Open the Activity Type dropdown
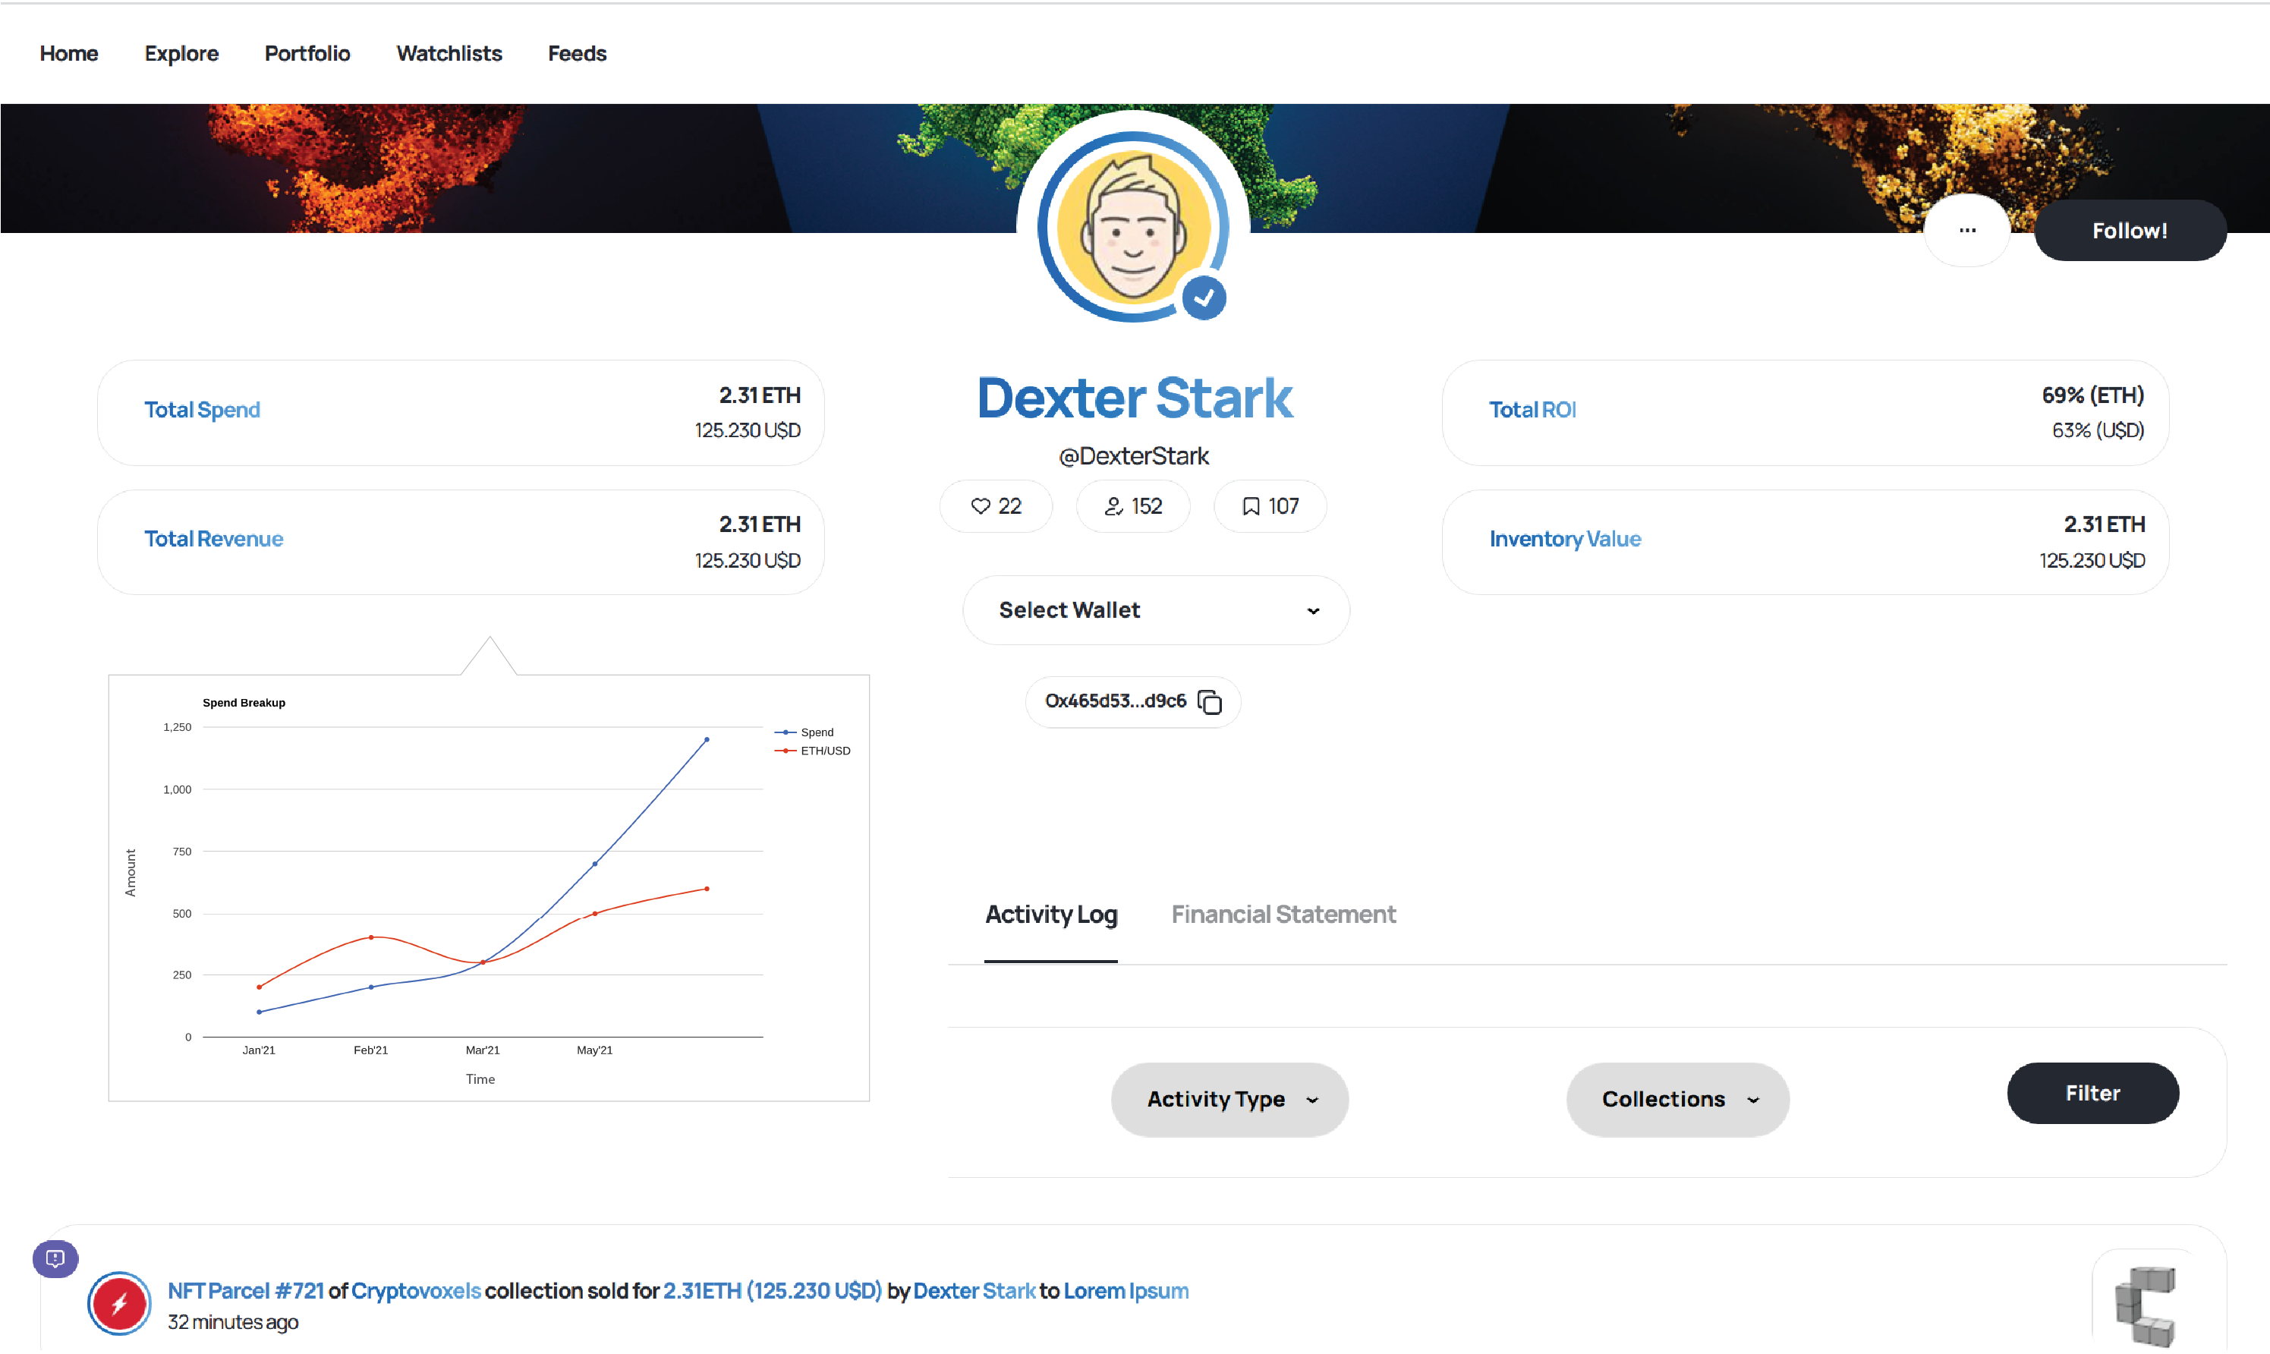This screenshot has height=1354, width=2270. click(x=1229, y=1100)
